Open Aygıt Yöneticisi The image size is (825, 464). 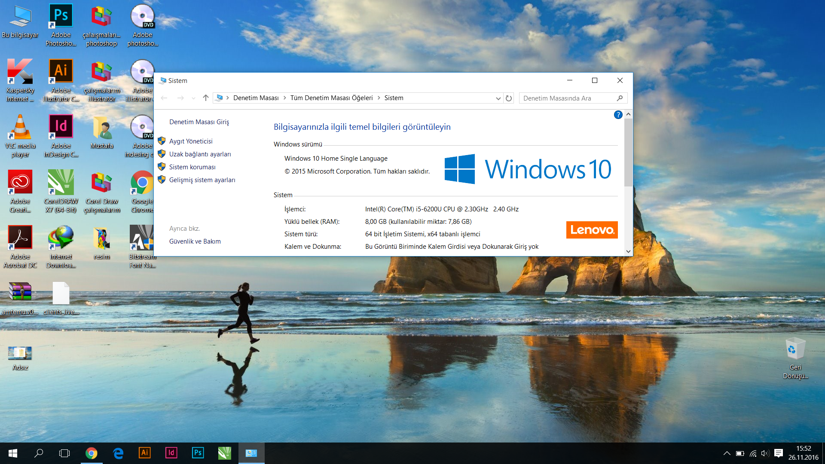tap(191, 141)
